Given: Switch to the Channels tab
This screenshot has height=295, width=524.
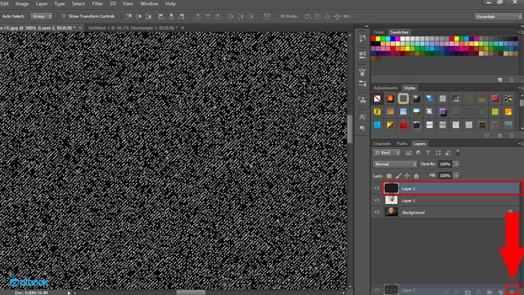Looking at the screenshot, I should coord(382,144).
